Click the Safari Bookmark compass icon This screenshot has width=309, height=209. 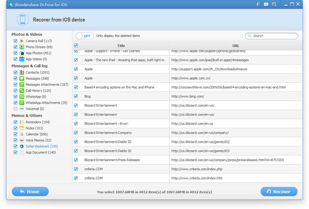coord(21,146)
